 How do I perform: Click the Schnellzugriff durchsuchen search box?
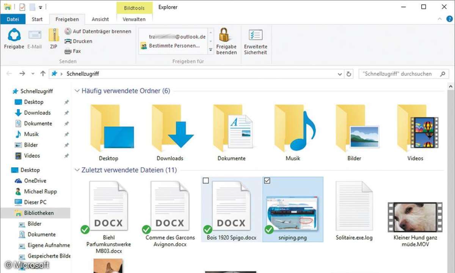pyautogui.click(x=404, y=74)
